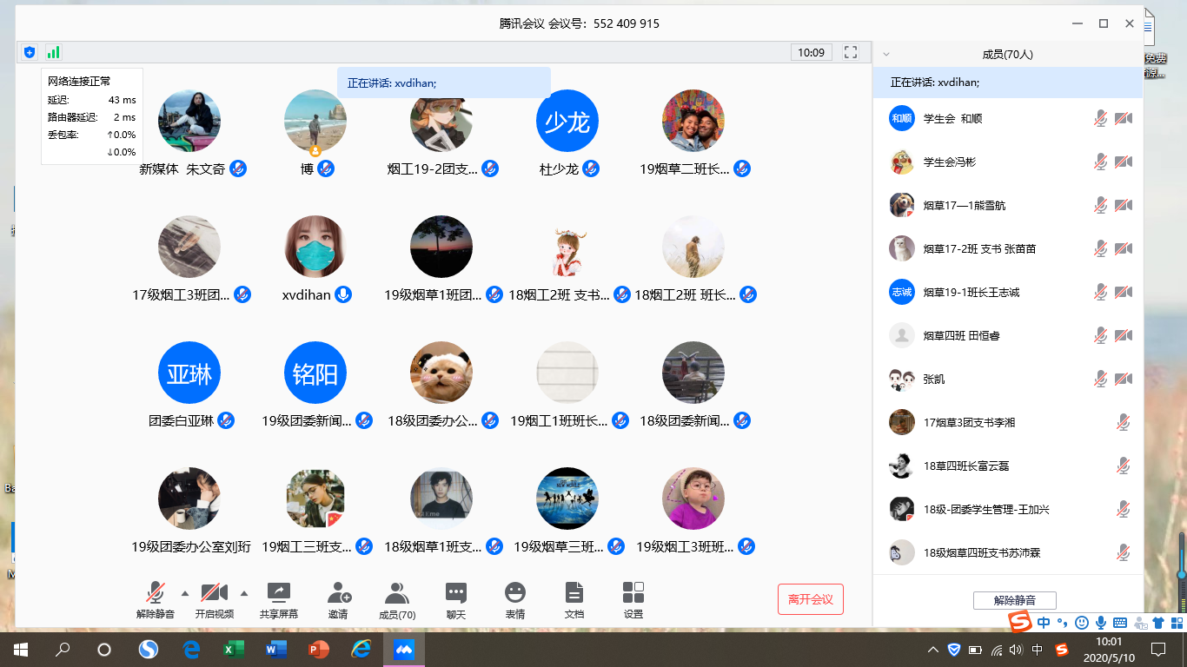Enter fullscreen mode via the fullscreen icon

point(851,52)
